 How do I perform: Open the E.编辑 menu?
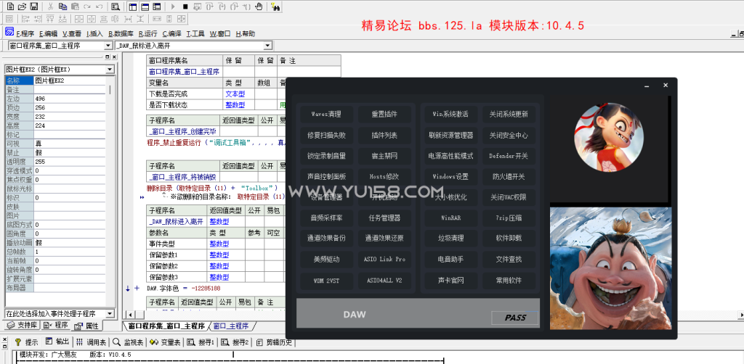[x=48, y=33]
